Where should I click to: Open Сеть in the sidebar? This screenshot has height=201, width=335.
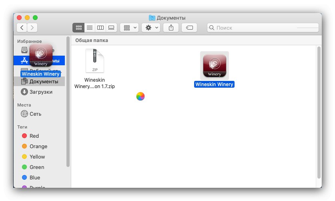(x=39, y=114)
